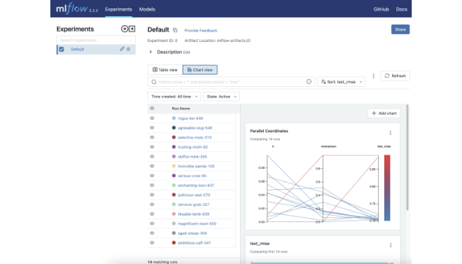Click the Share button
This screenshot has width=462, height=264.
(400, 29)
